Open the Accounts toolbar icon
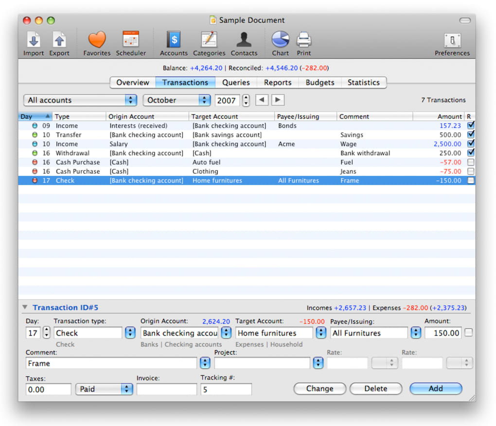This screenshot has height=426, width=496. click(x=174, y=40)
